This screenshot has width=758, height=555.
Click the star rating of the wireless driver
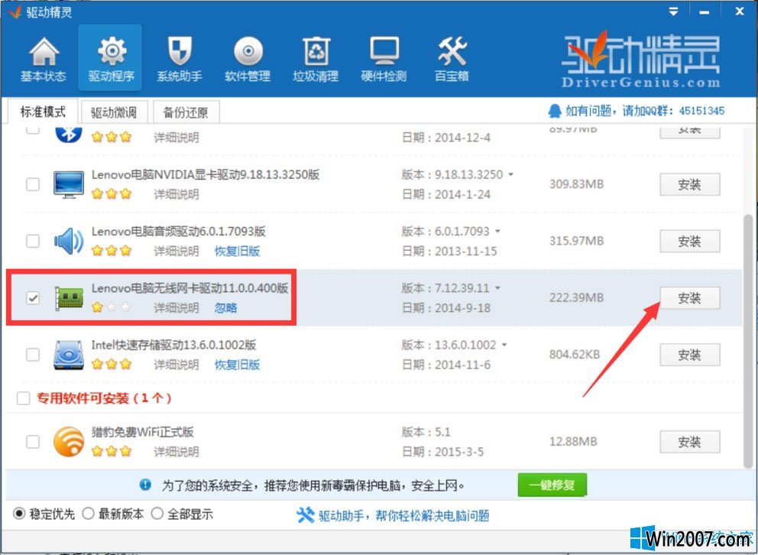click(112, 307)
